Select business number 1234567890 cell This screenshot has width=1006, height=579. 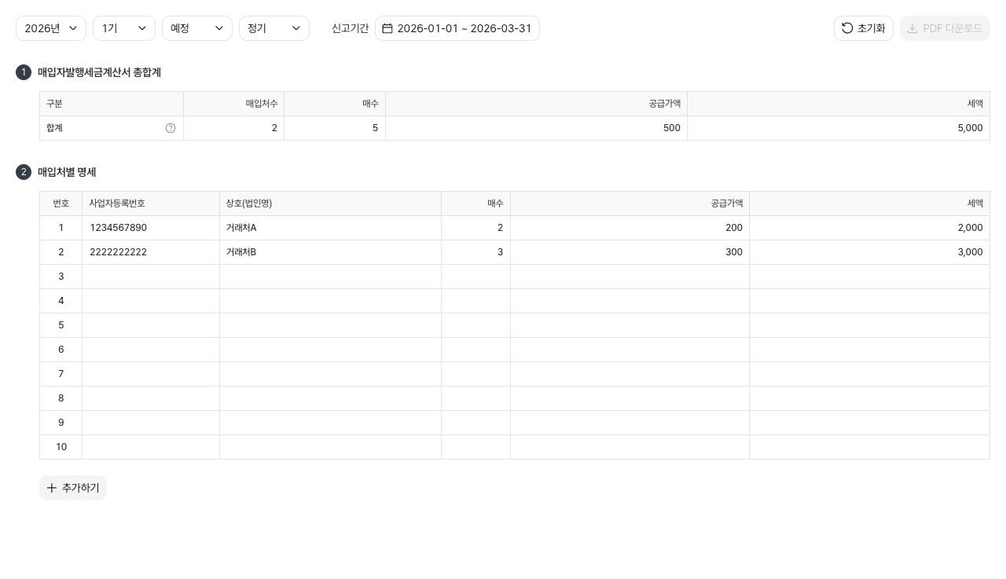151,228
